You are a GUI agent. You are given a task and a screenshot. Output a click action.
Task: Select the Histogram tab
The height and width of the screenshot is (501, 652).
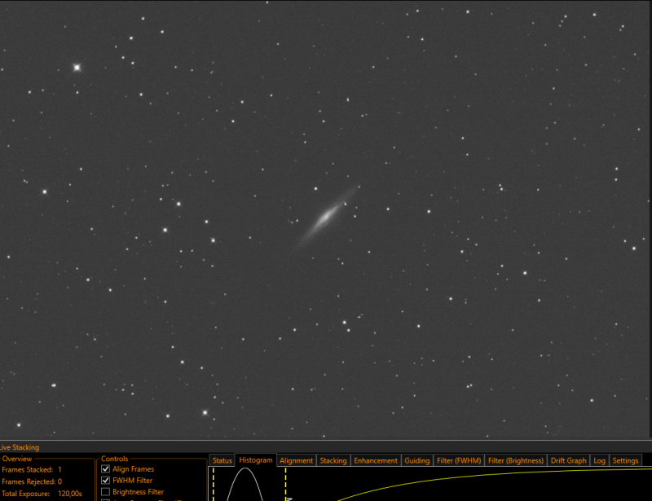[x=256, y=459]
